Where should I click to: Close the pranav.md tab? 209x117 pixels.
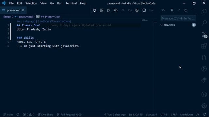point(23,10)
